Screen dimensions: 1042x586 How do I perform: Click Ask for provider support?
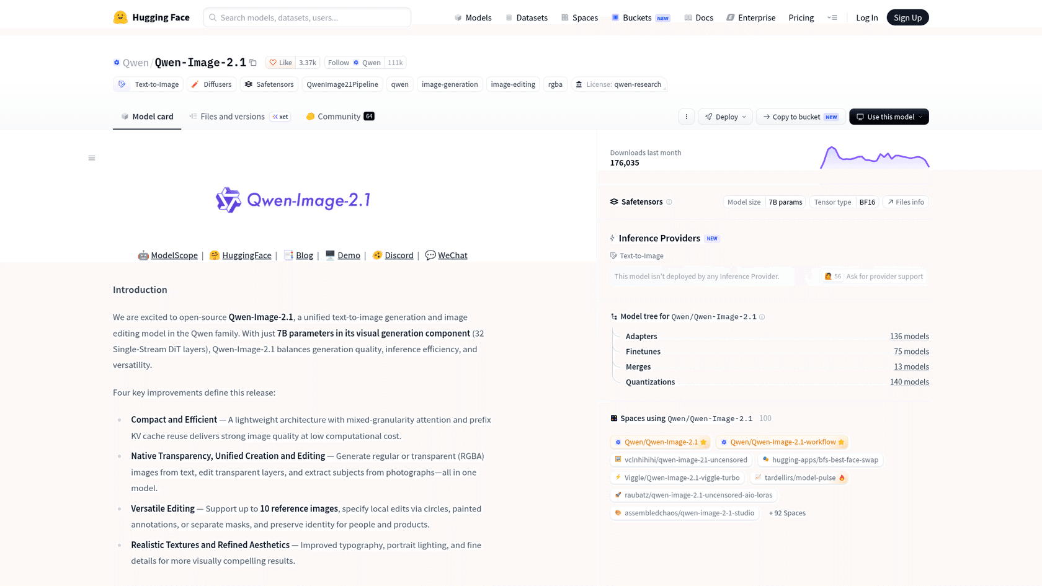coord(873,277)
